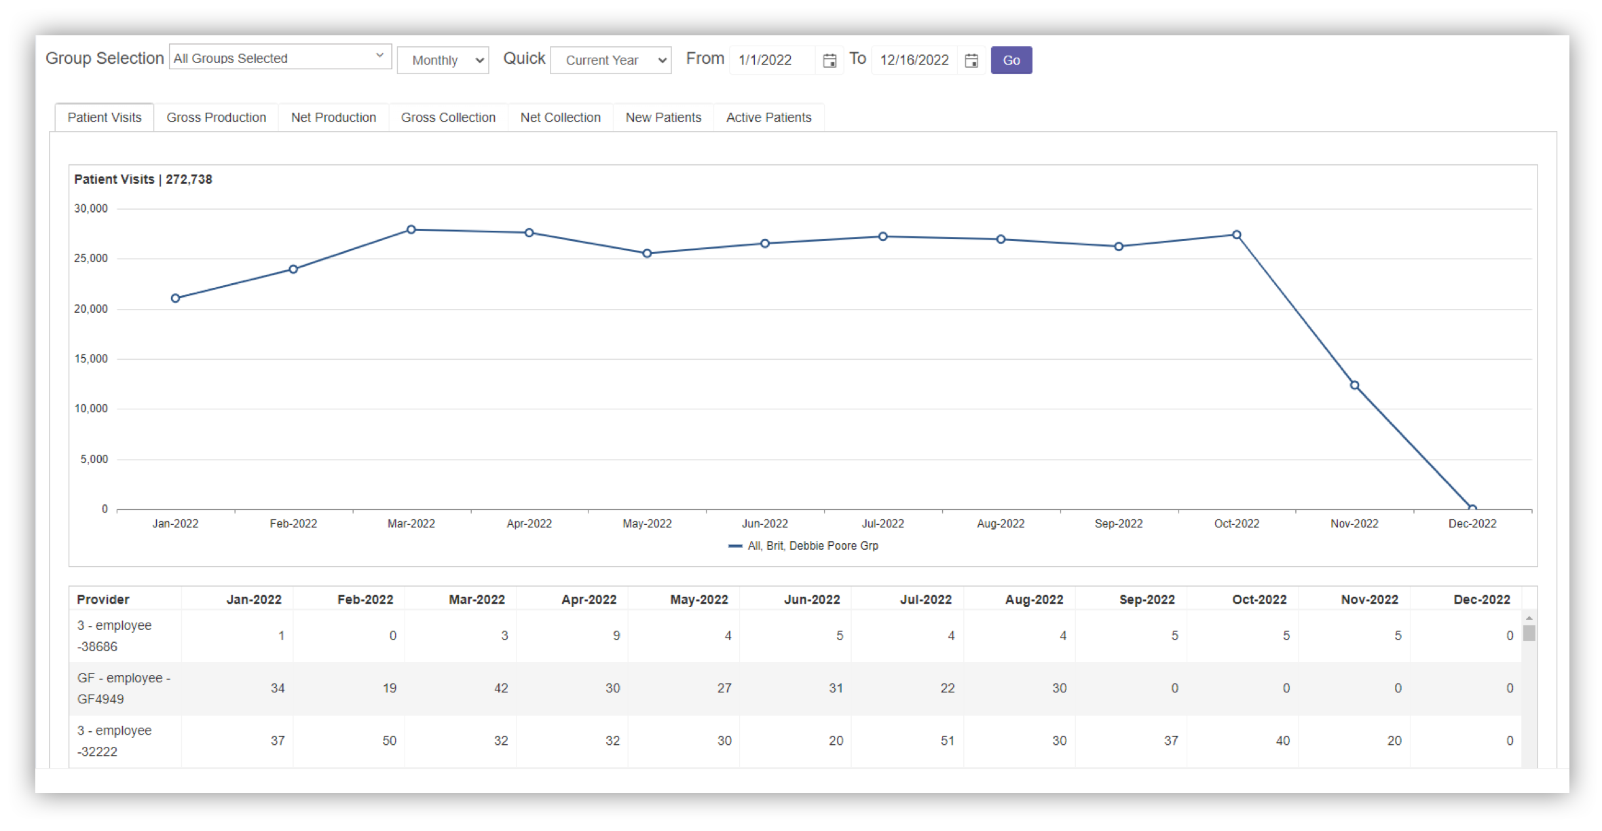The height and width of the screenshot is (831, 1602).
Task: Select provider row 3 - employee -38686
Action: pyautogui.click(x=796, y=635)
